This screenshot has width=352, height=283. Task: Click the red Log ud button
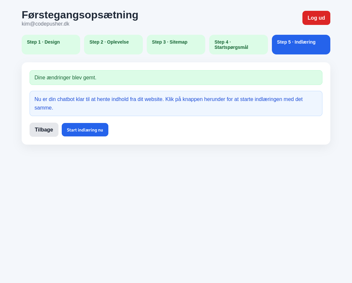pyautogui.click(x=316, y=18)
